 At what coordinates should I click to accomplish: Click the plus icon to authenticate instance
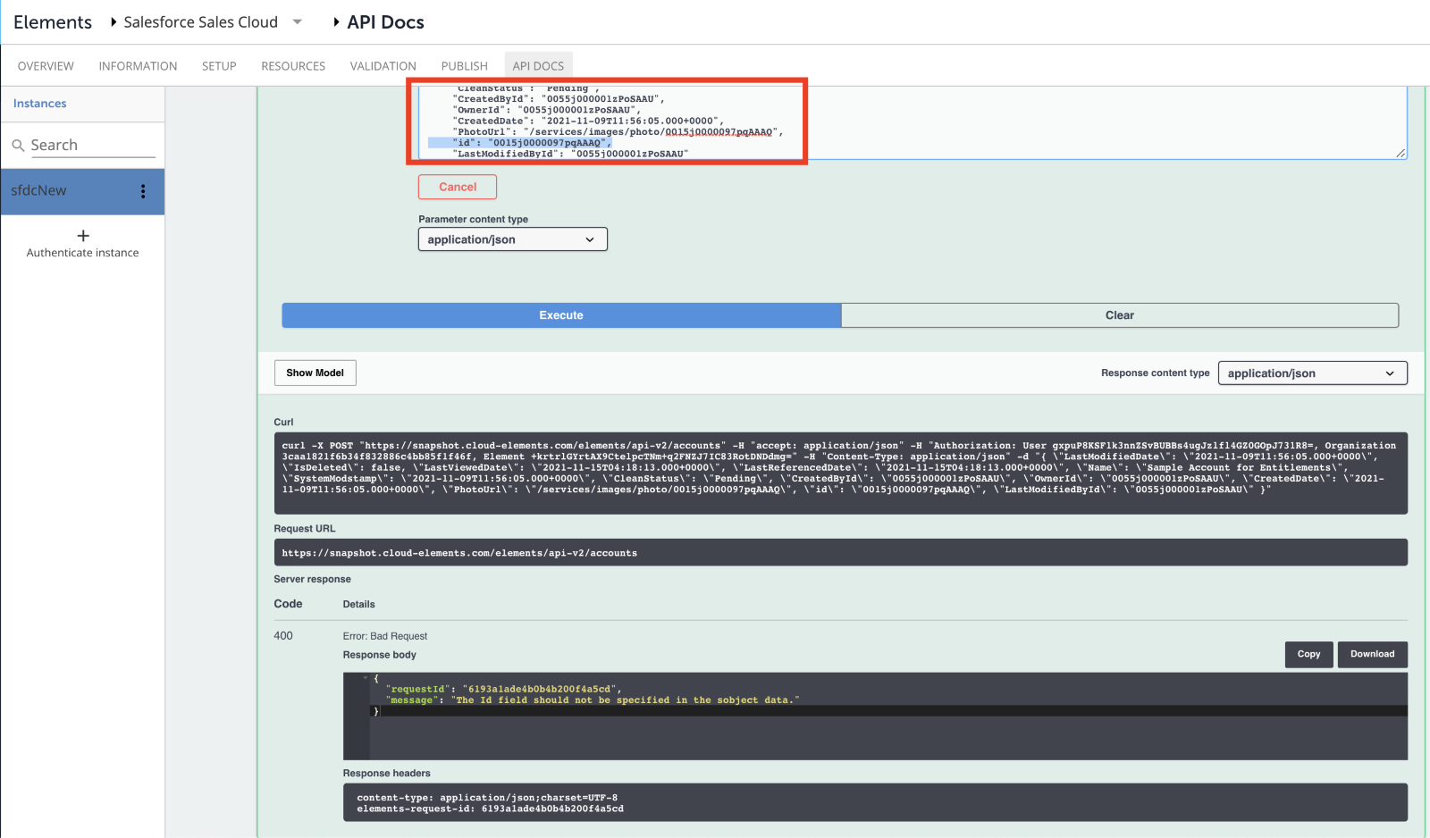pos(83,236)
